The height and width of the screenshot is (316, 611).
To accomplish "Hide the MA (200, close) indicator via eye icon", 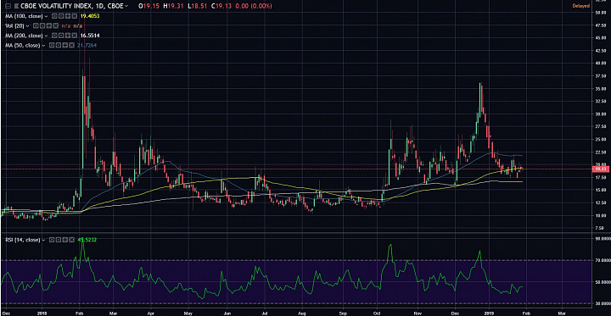I will point(54,36).
